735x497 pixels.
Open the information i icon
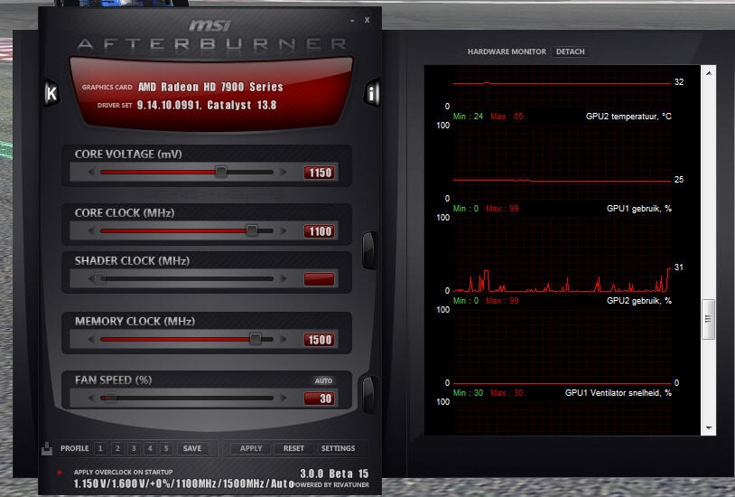372,93
